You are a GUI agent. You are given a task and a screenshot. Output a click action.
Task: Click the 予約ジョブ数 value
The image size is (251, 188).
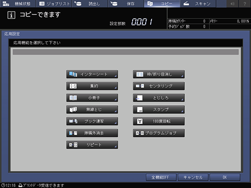click(x=204, y=27)
